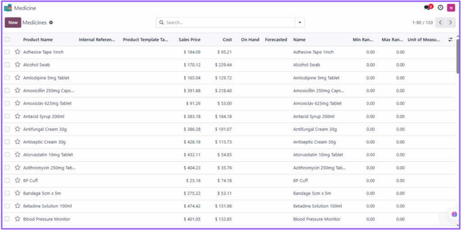This screenshot has height=230, width=461.
Task: Go to next page of records
Action: point(451,22)
